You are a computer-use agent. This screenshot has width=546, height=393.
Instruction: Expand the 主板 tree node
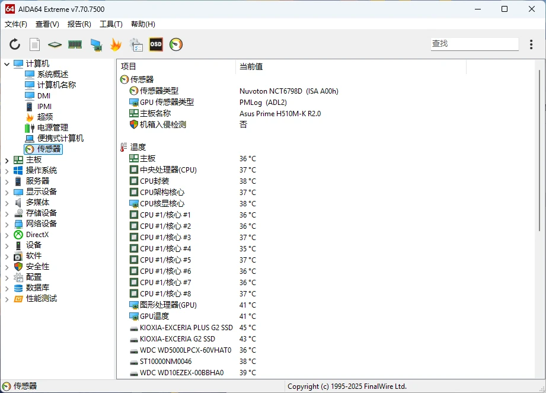point(7,160)
